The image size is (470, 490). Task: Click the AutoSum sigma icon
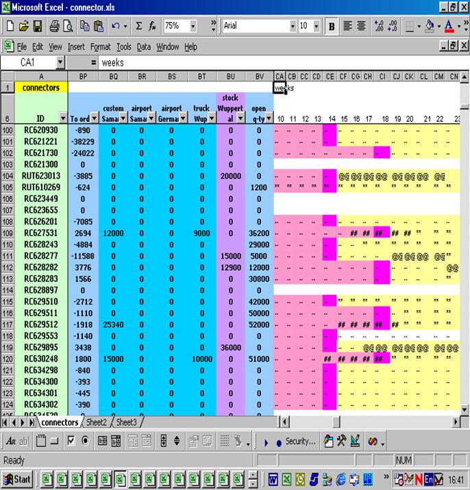click(138, 26)
